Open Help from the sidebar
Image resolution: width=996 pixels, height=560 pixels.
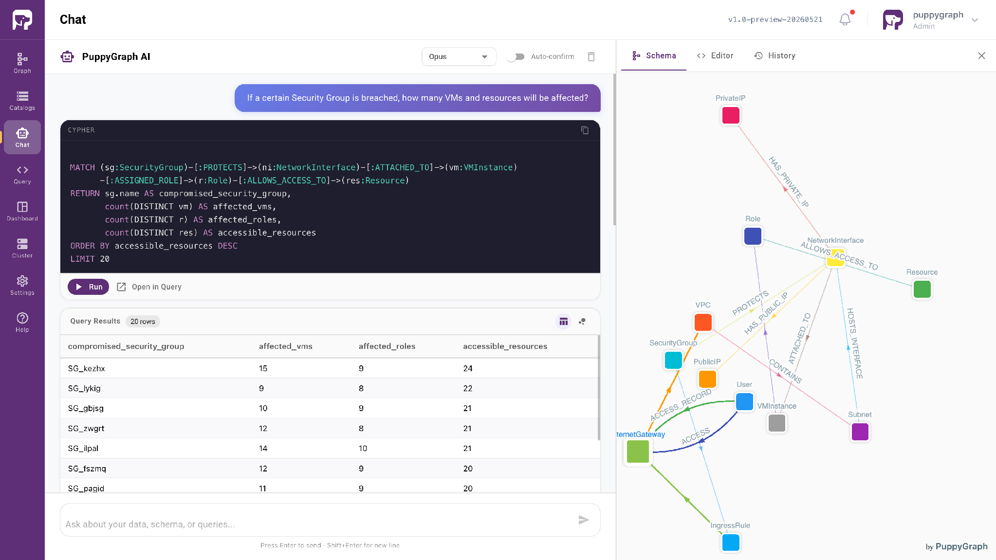22,322
